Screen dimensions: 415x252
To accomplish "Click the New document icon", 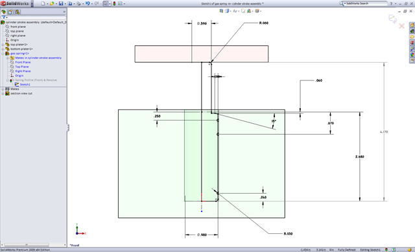I will pos(43,3).
